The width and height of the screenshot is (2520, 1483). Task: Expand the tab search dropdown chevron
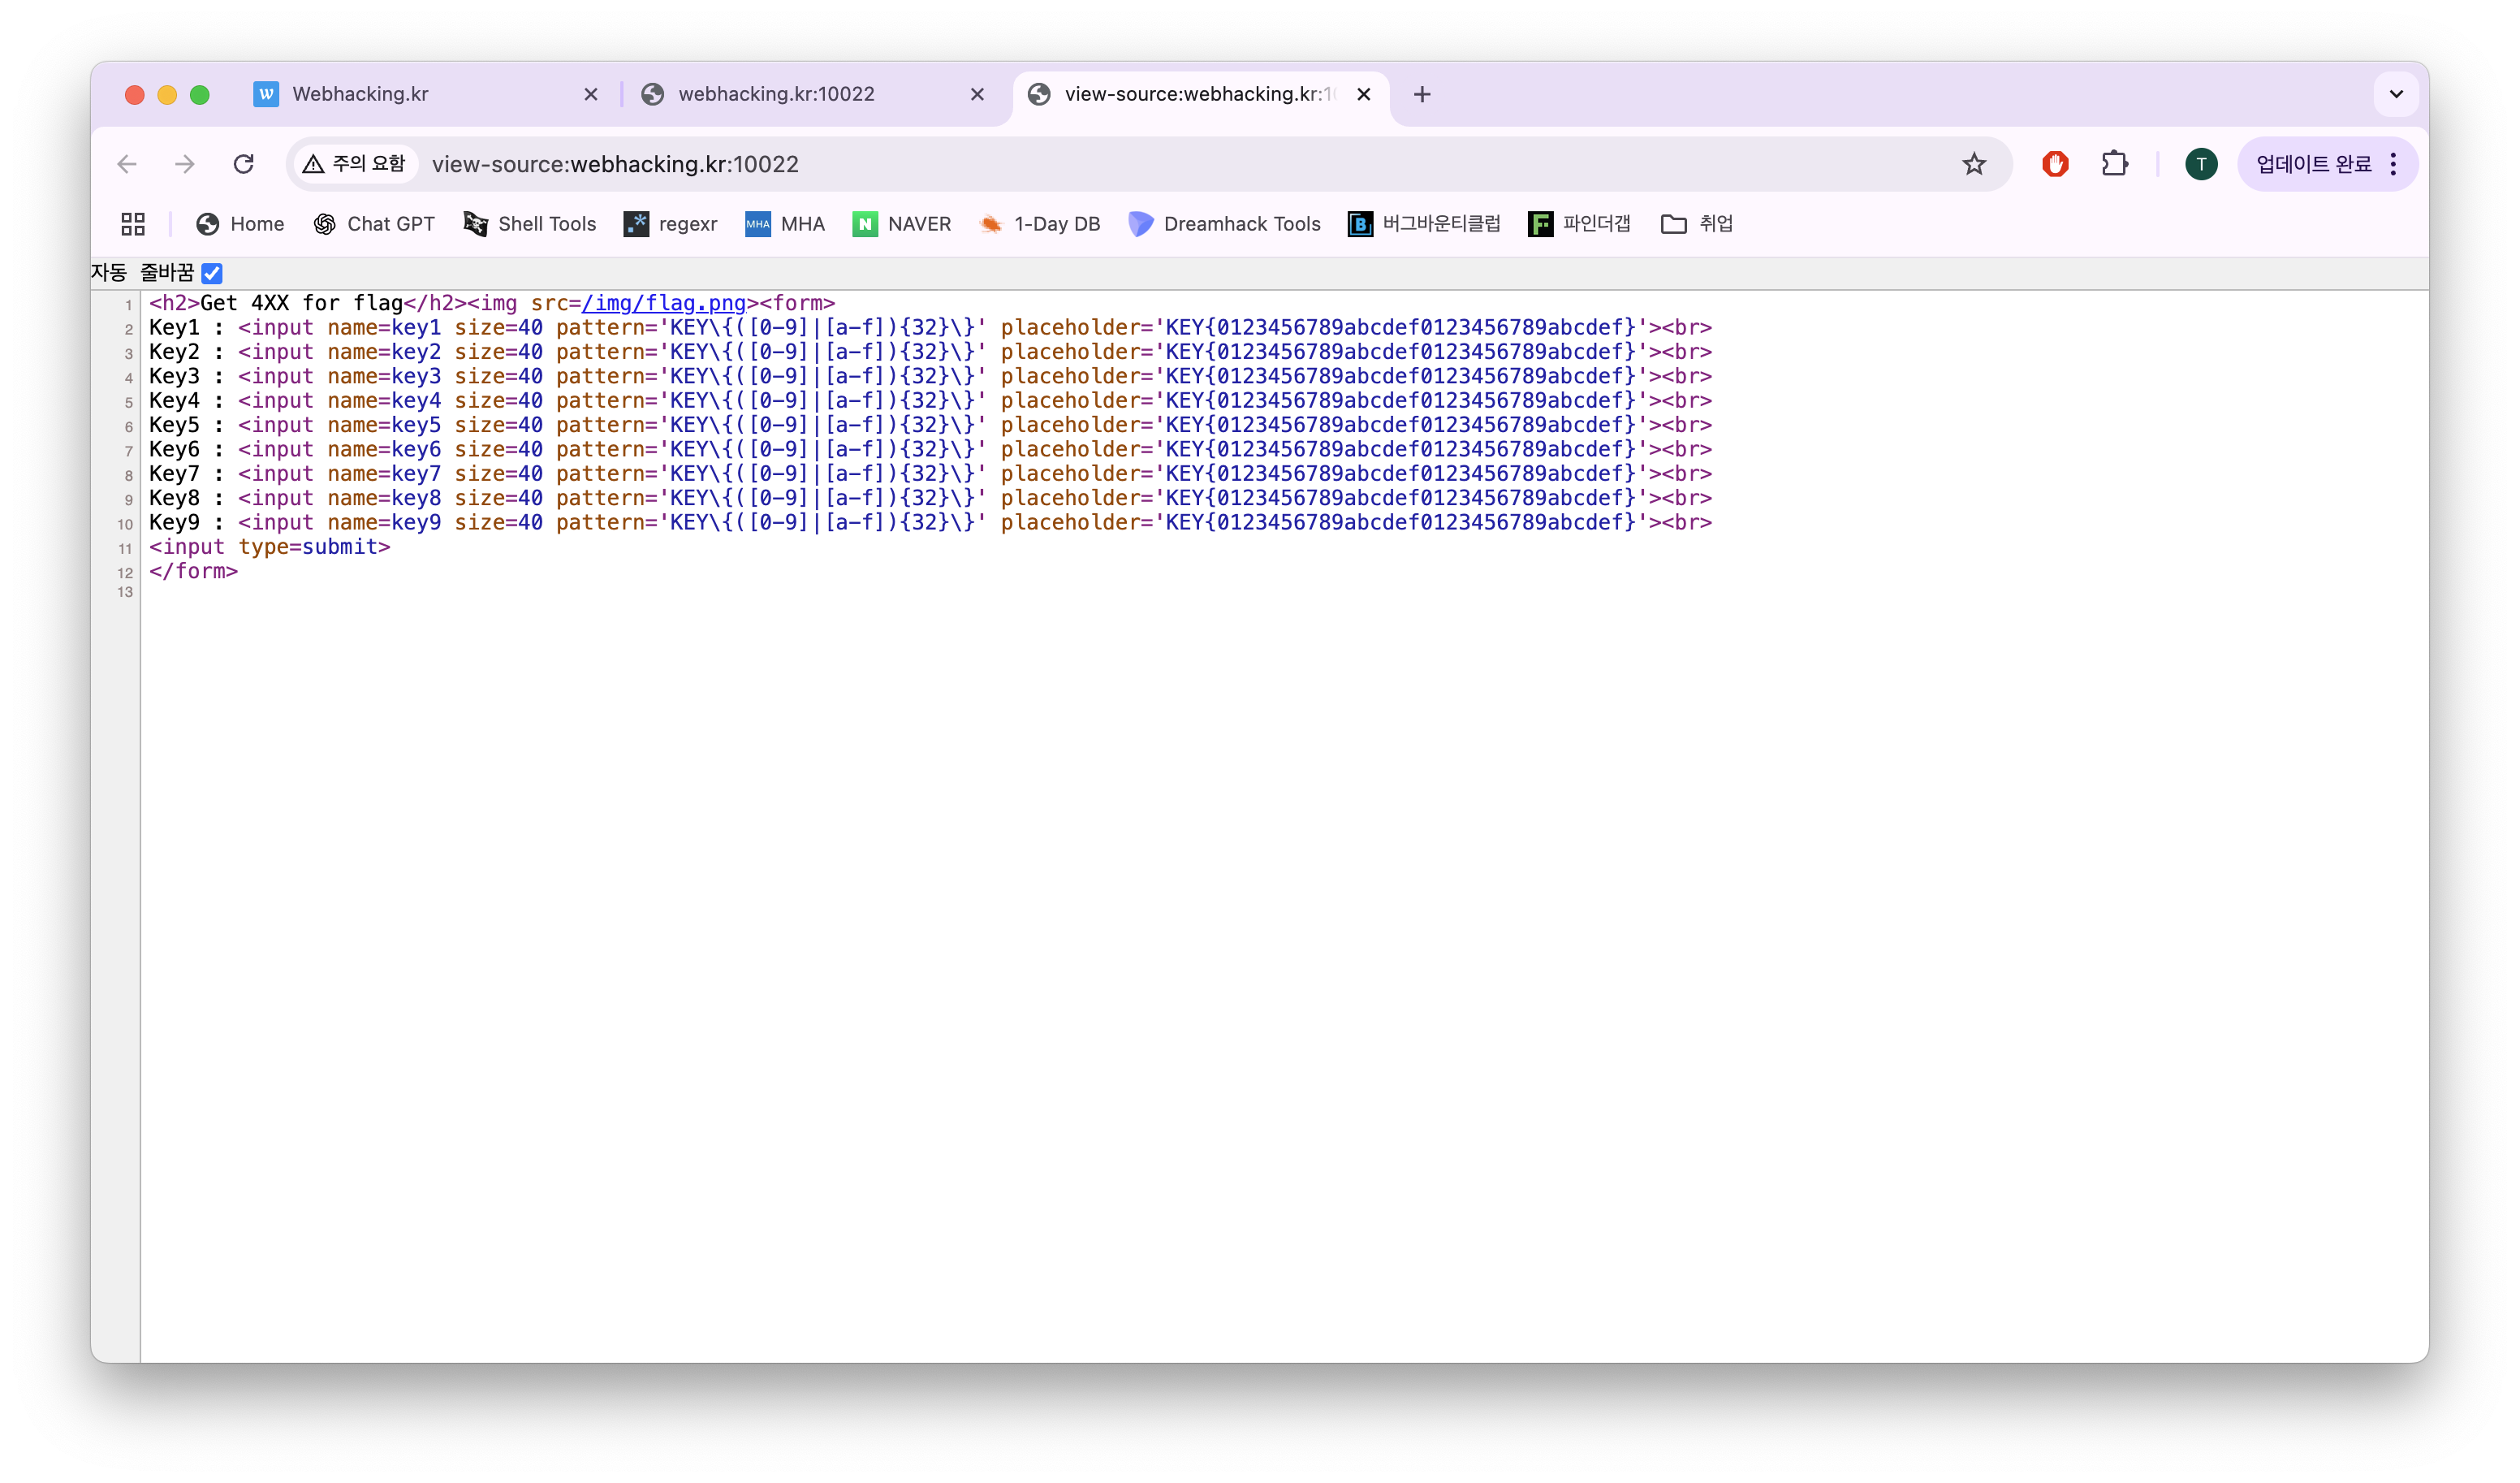click(x=2396, y=94)
